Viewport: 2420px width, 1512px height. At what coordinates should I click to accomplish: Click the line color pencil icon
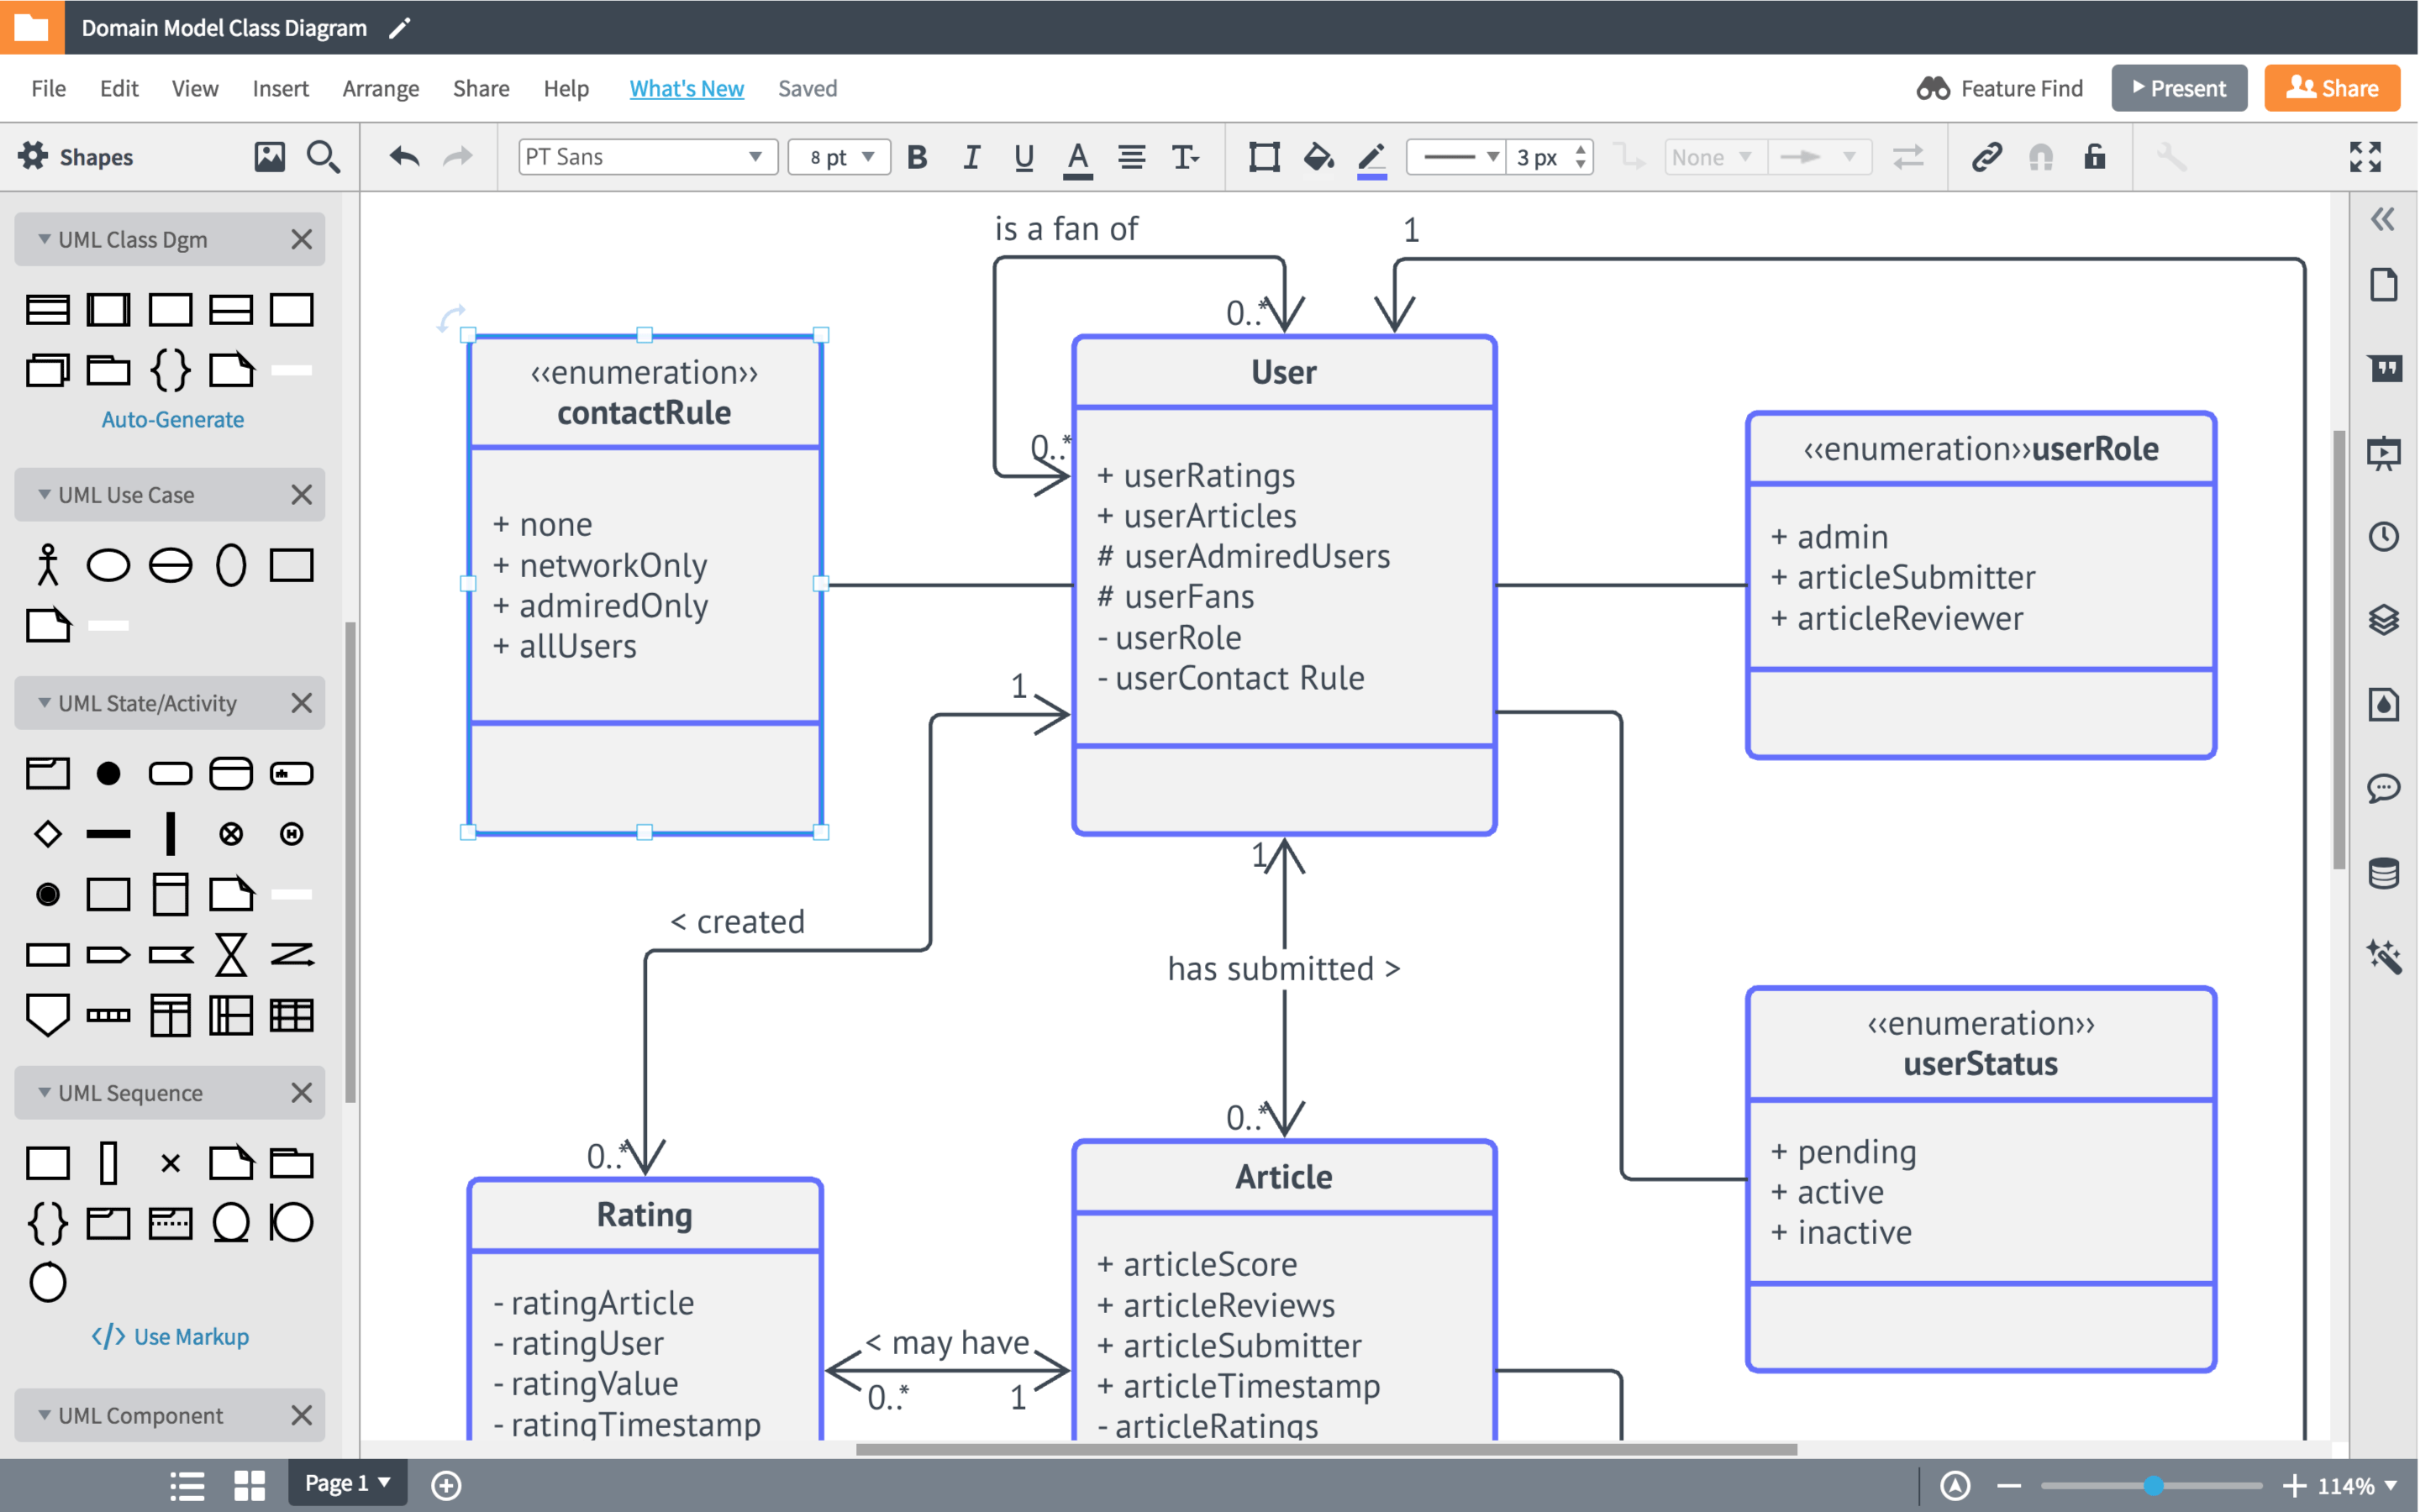(1371, 157)
